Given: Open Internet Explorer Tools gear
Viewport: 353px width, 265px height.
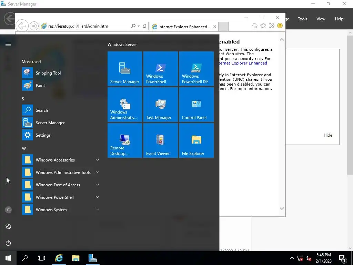Looking at the screenshot, I should 272,26.
